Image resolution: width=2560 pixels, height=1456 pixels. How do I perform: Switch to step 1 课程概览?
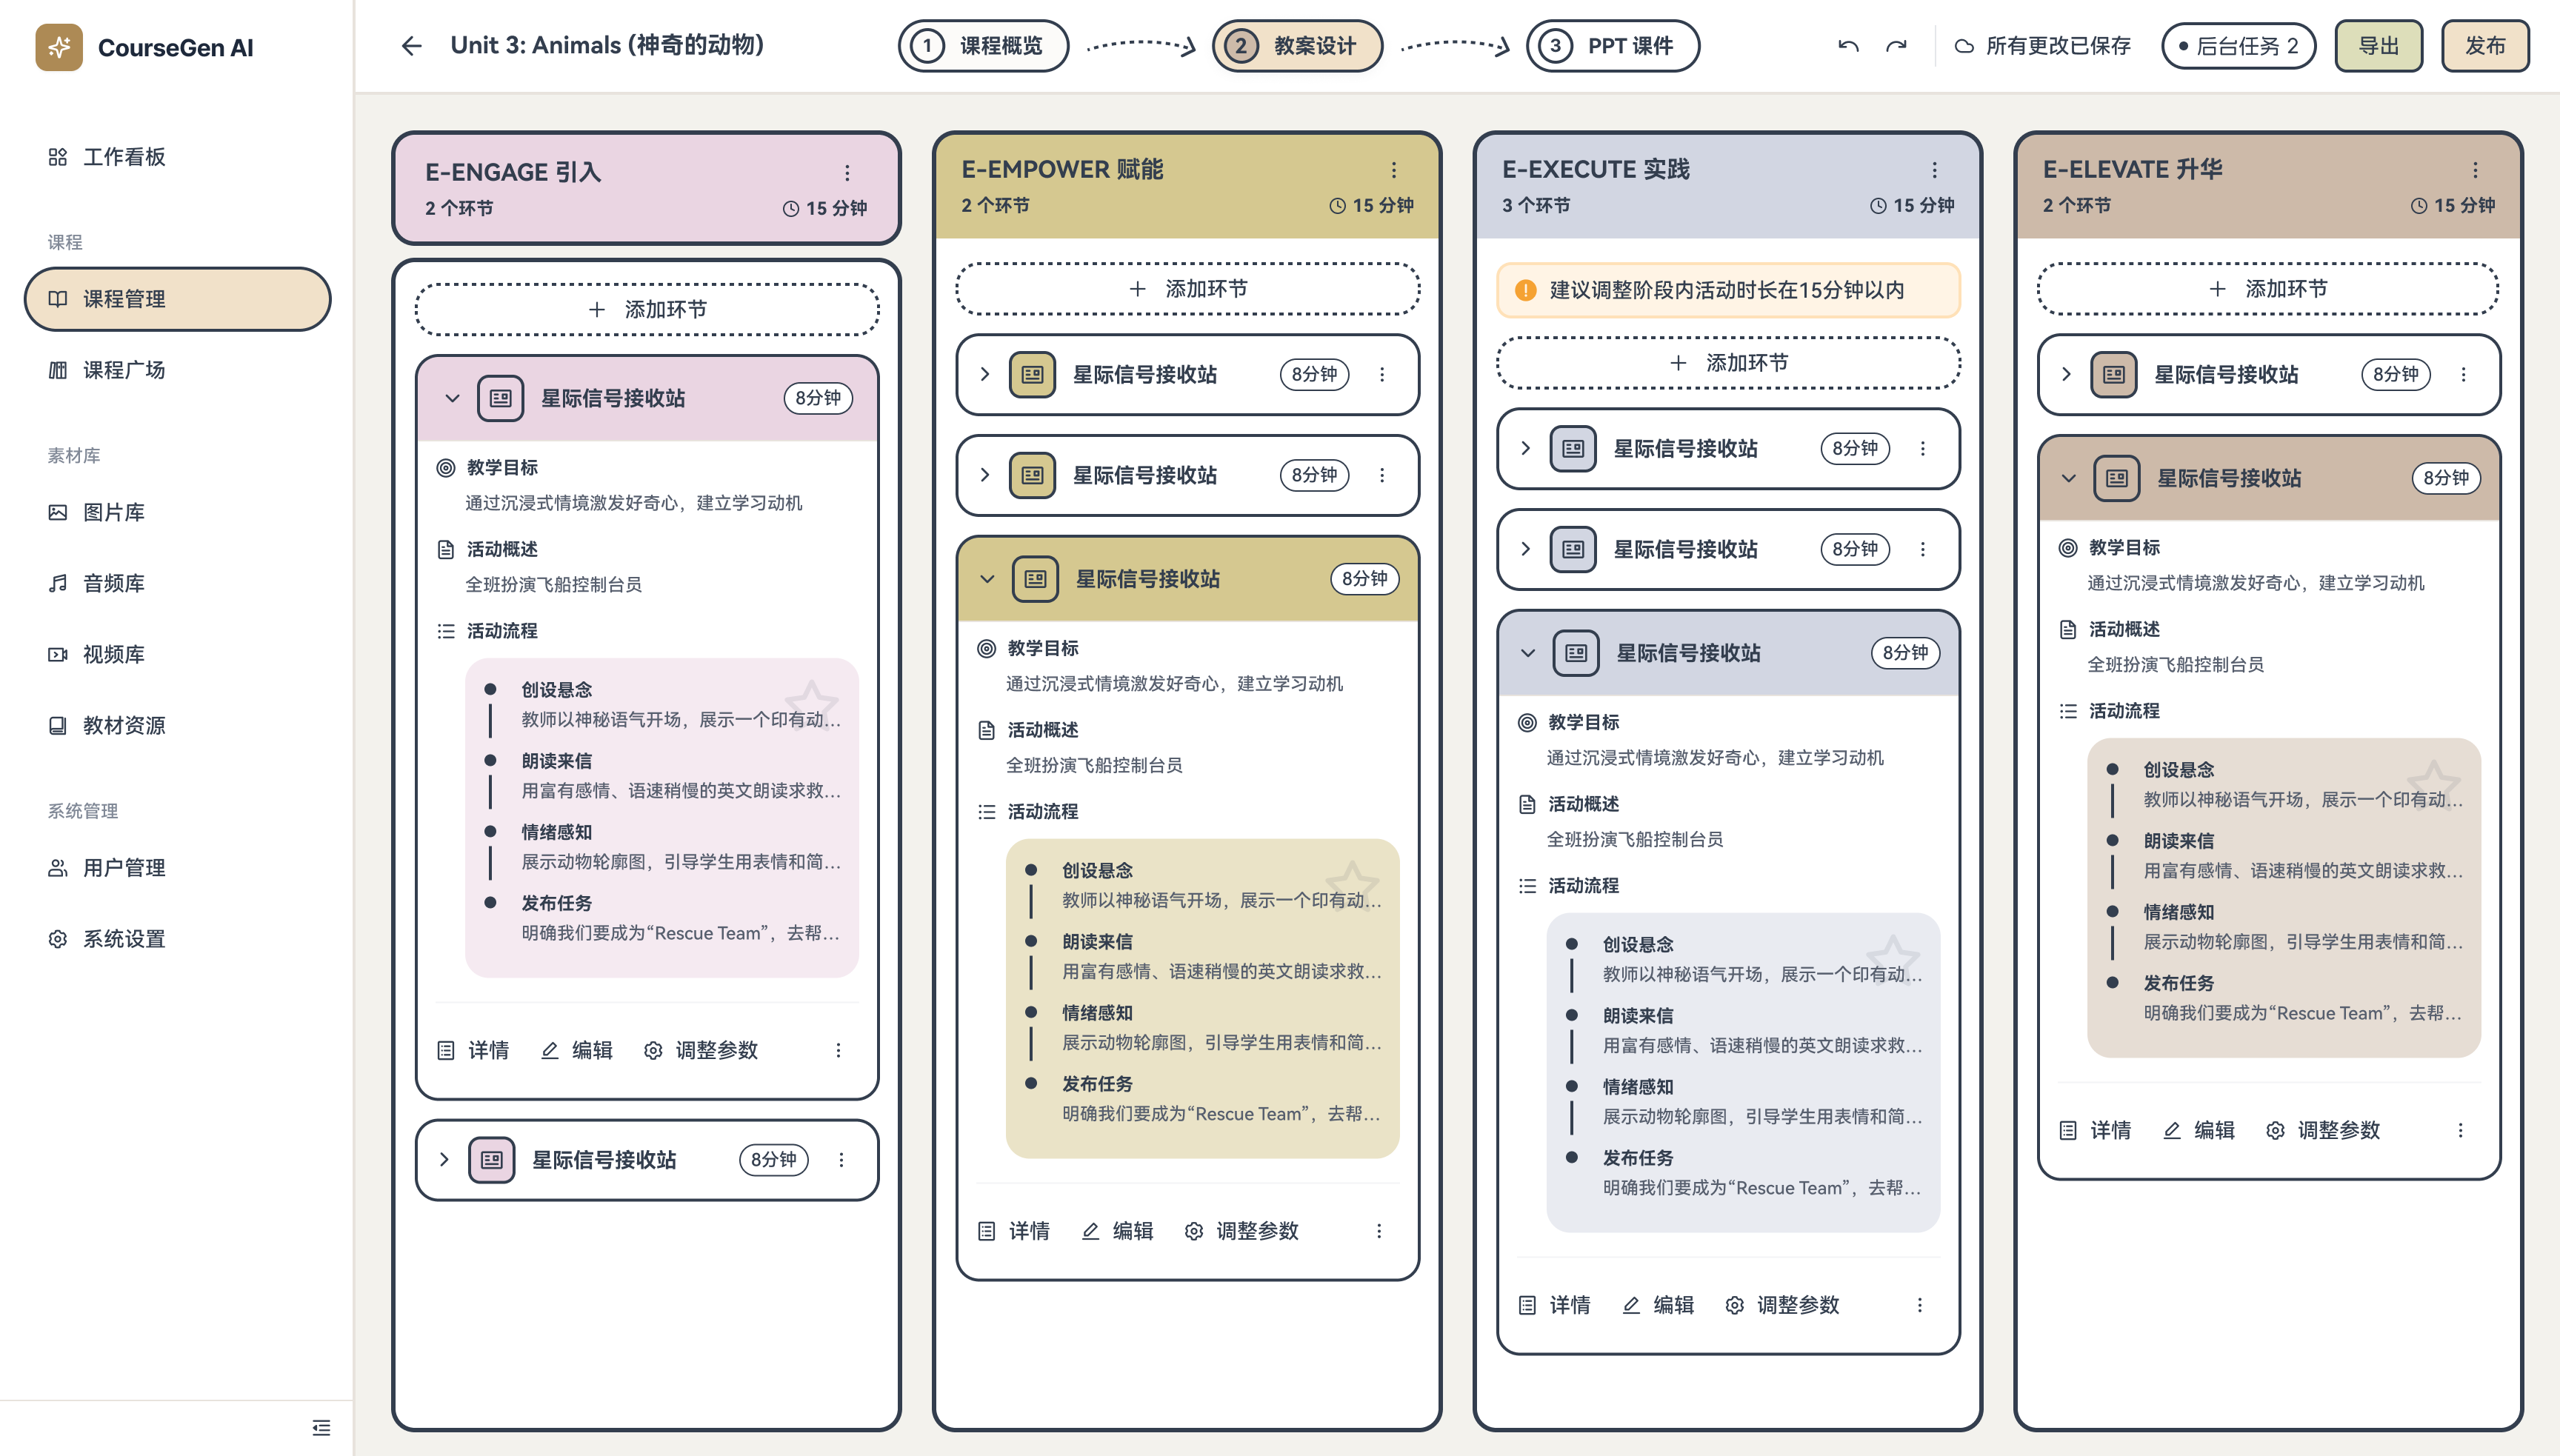(x=983, y=46)
